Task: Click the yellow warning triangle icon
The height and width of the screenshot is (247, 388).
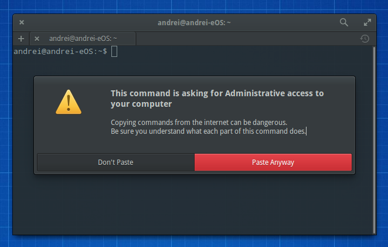Action: (x=69, y=101)
